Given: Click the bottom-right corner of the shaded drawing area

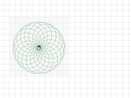Looking at the screenshot, I should 69,76.
